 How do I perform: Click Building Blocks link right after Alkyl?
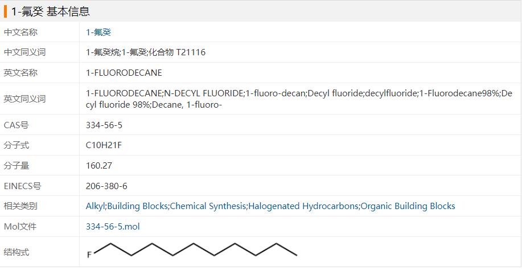pyautogui.click(x=138, y=206)
